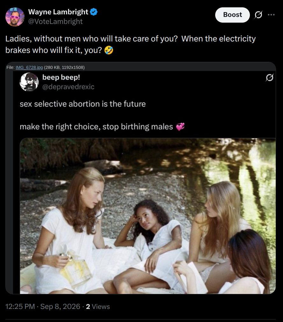
Task: Open the three-dot more options menu
Action: 271,15
